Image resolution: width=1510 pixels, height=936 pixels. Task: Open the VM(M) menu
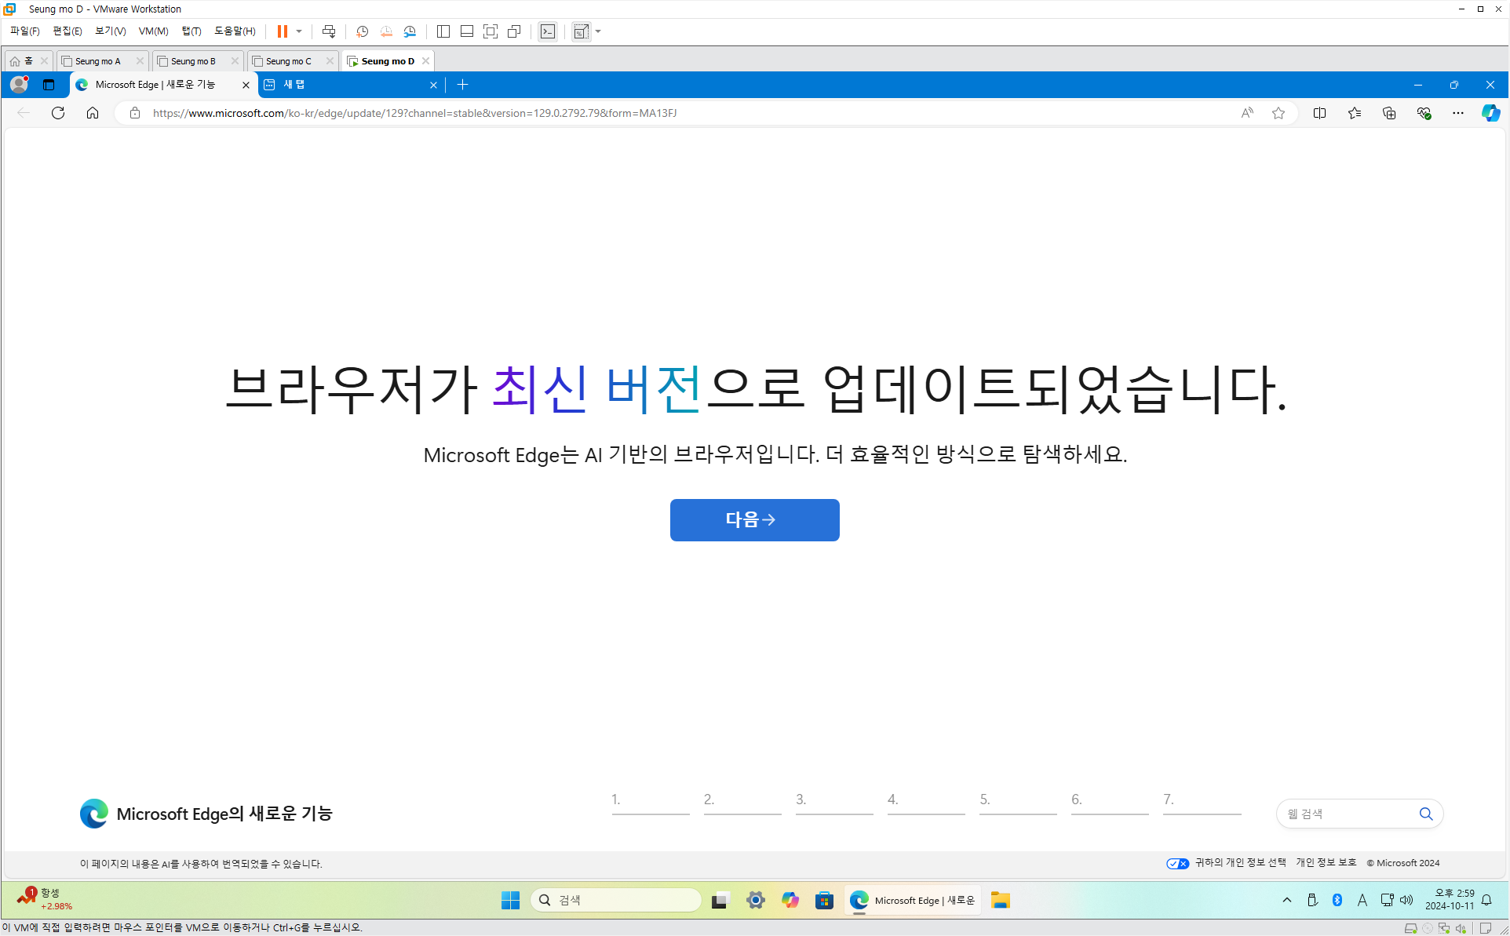click(153, 31)
